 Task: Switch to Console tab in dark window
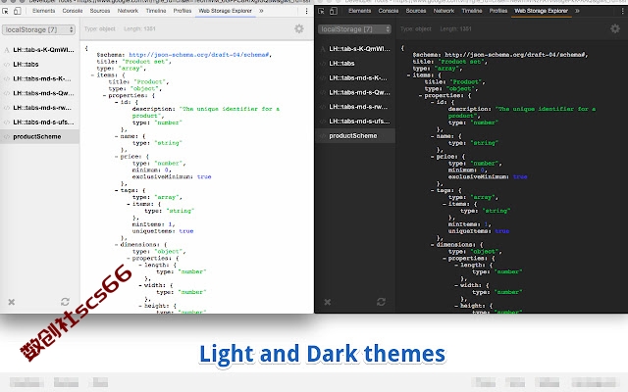[x=389, y=11]
